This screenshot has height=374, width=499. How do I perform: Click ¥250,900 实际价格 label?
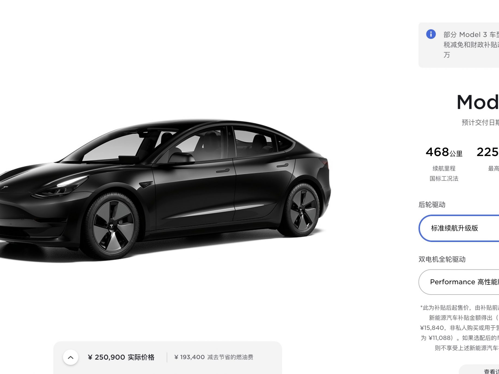pos(121,357)
